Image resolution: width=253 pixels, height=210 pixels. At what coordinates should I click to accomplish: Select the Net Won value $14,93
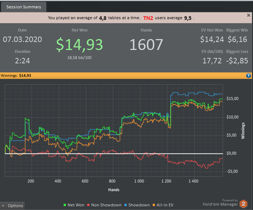79,45
